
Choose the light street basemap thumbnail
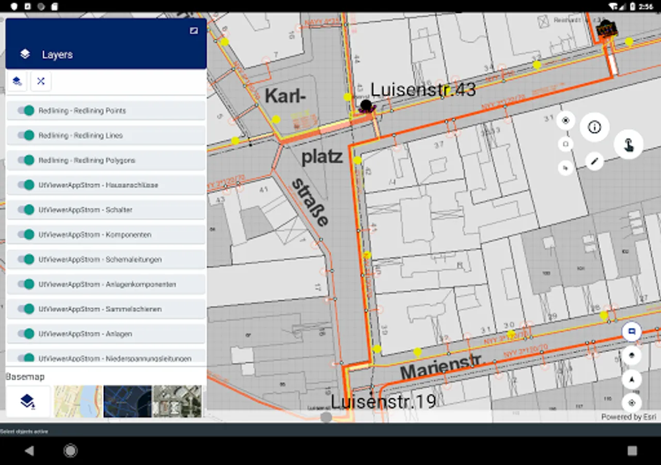[78, 401]
